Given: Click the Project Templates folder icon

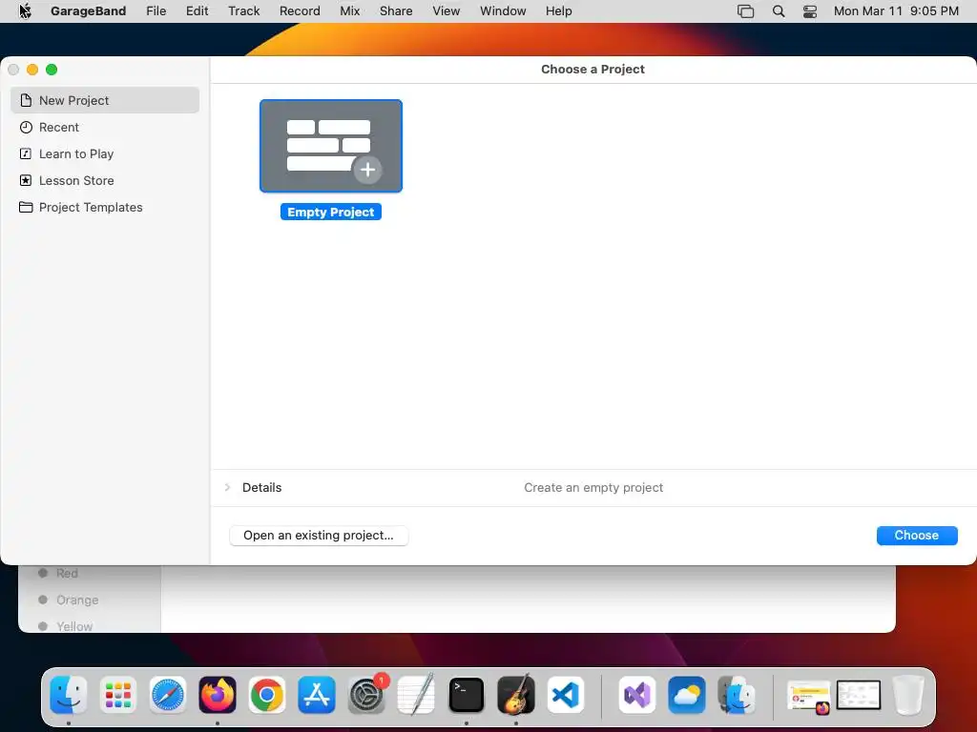Looking at the screenshot, I should click(x=26, y=207).
